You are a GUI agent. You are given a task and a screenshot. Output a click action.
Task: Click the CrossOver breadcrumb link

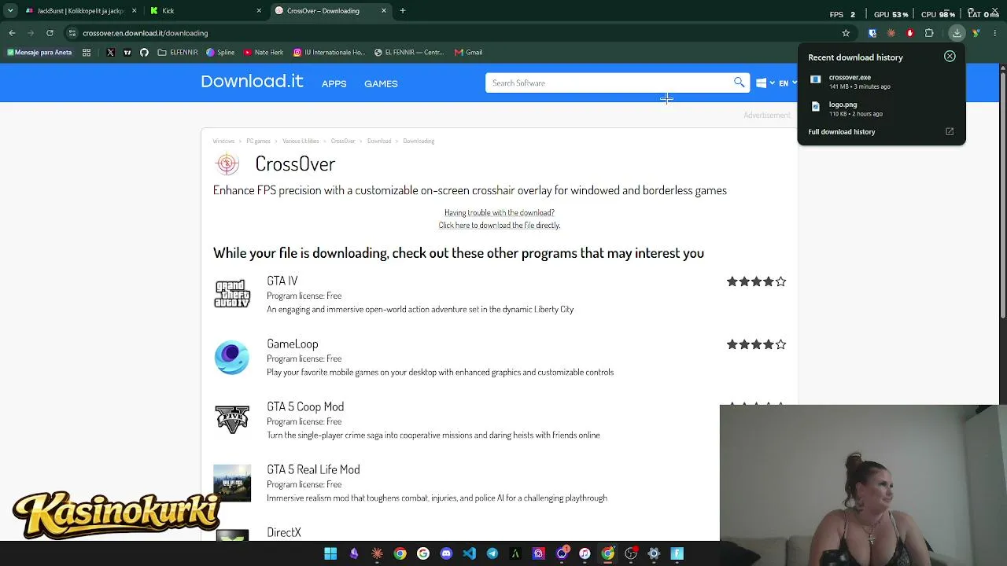pyautogui.click(x=343, y=141)
